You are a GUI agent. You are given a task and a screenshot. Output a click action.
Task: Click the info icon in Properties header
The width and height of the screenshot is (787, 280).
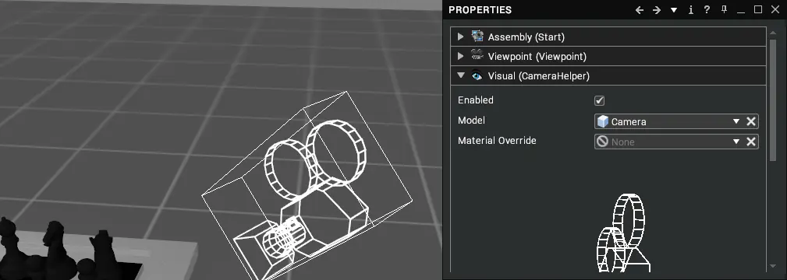point(690,9)
